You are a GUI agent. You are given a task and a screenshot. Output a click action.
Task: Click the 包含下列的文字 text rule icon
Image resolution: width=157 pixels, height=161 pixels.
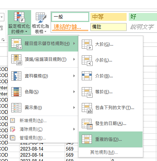(87, 108)
